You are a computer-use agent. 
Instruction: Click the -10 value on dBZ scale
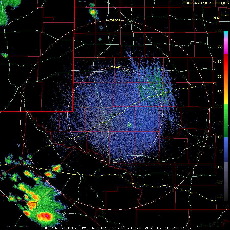[218, 167]
